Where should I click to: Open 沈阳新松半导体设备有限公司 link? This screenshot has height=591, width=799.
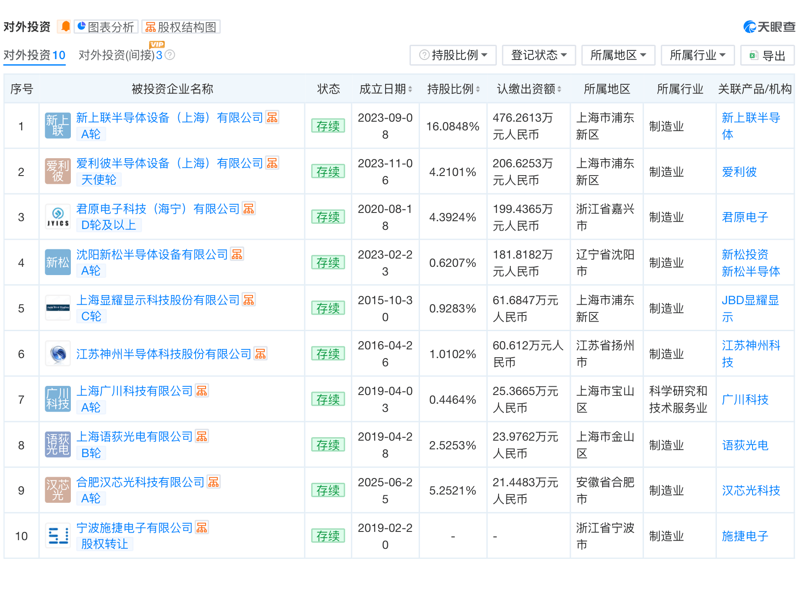152,255
